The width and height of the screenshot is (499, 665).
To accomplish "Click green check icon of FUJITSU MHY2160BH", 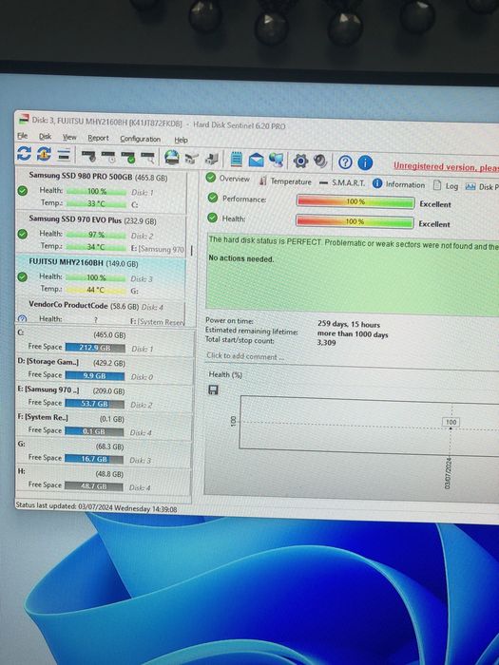I will coord(23,277).
